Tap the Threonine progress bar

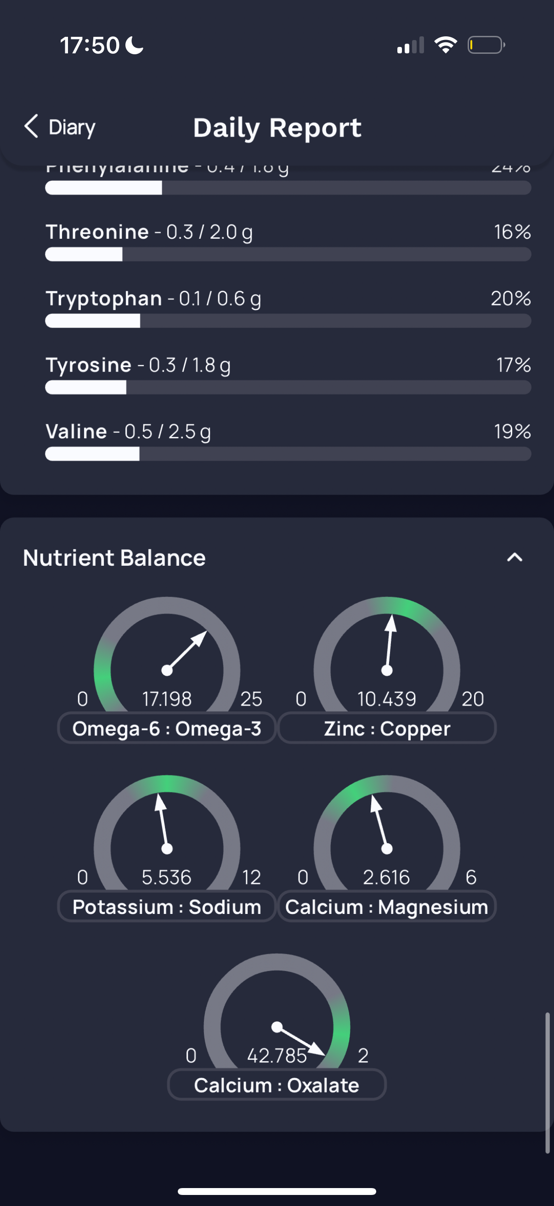point(288,254)
